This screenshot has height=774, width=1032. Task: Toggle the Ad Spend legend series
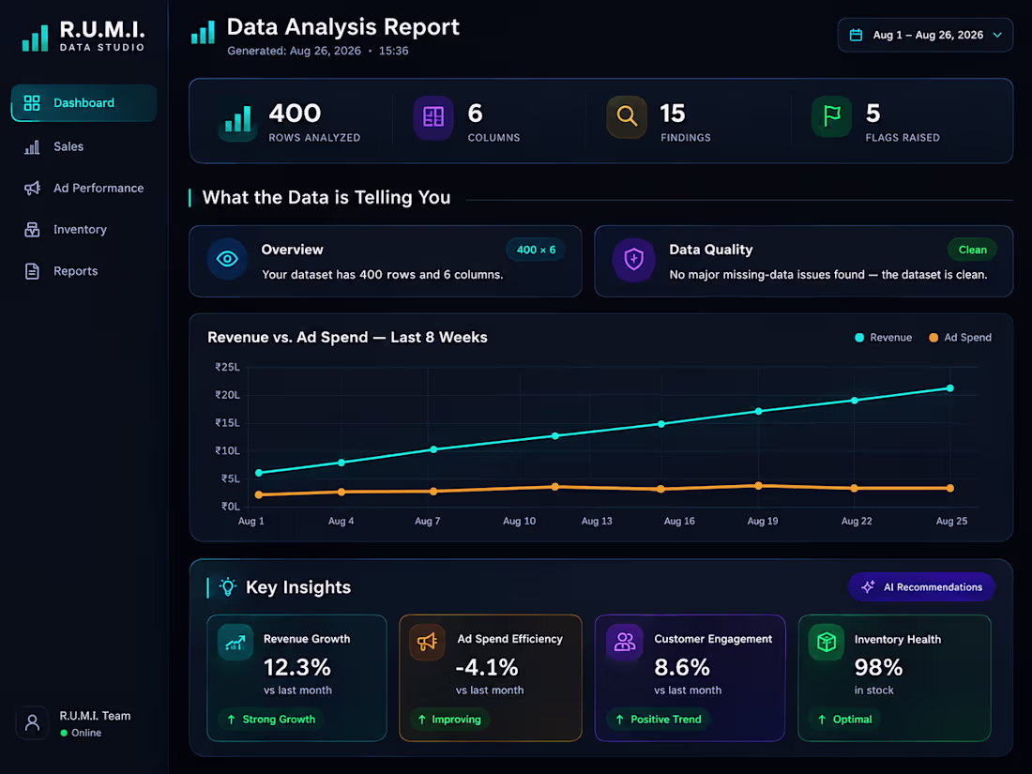960,338
